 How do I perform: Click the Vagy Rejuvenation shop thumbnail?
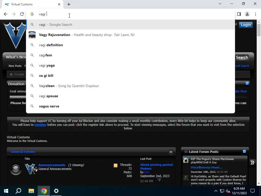tap(32, 35)
